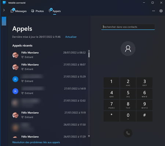This screenshot has width=165, height=146.
Task: Click the contact silhouette avatar icon
Action: pyautogui.click(x=128, y=48)
